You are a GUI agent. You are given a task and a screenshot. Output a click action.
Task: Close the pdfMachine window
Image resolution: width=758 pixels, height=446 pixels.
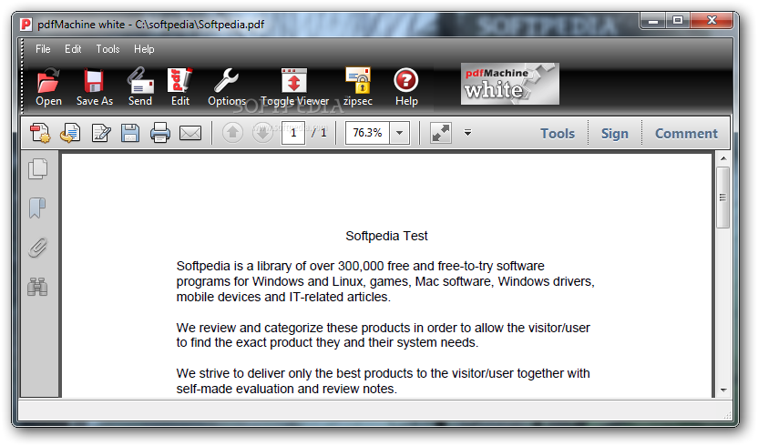(x=712, y=20)
